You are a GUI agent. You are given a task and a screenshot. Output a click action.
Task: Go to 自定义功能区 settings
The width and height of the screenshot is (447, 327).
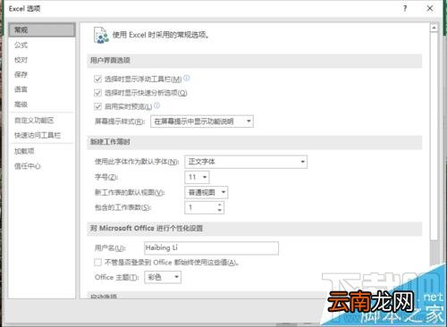coord(34,121)
